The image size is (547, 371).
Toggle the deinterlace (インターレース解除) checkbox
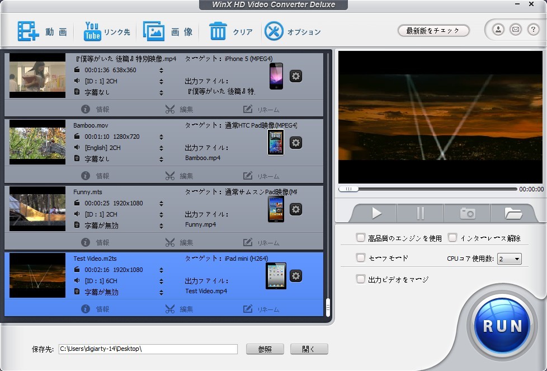[452, 238]
